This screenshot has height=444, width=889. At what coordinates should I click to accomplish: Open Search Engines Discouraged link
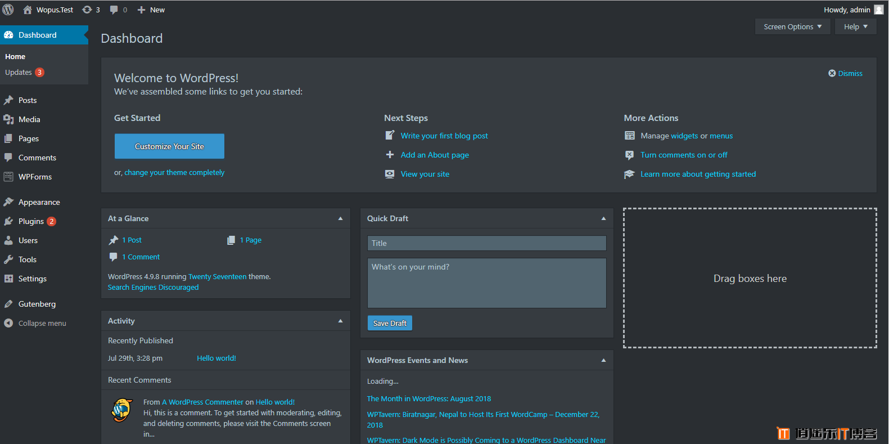tap(153, 287)
